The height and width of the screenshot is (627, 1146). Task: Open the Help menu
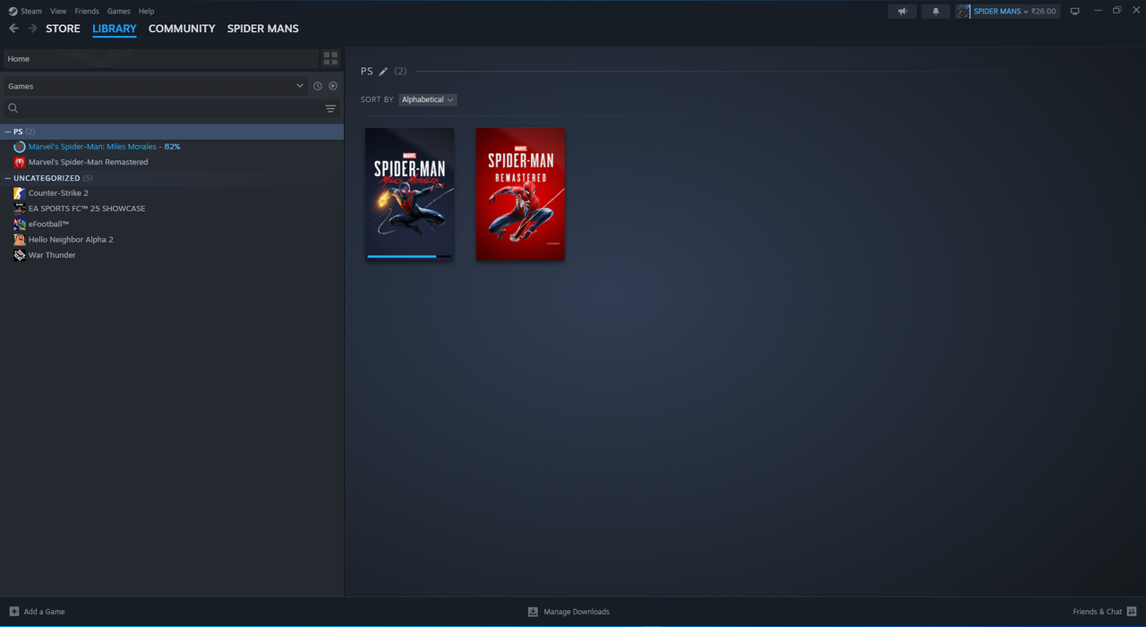146,12
